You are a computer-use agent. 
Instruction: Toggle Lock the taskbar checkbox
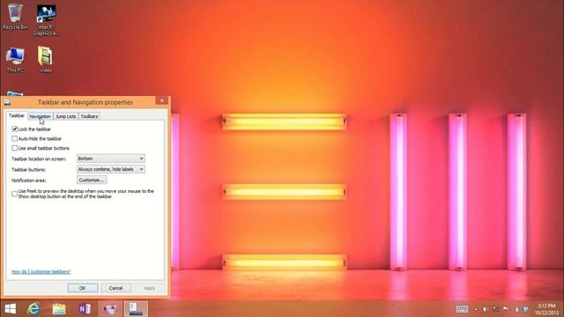click(x=14, y=129)
